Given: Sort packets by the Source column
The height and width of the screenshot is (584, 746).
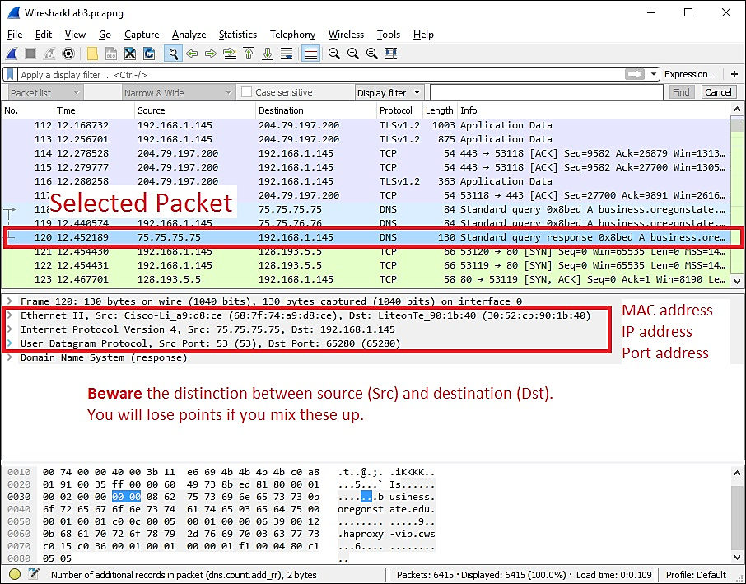Looking at the screenshot, I should point(195,110).
